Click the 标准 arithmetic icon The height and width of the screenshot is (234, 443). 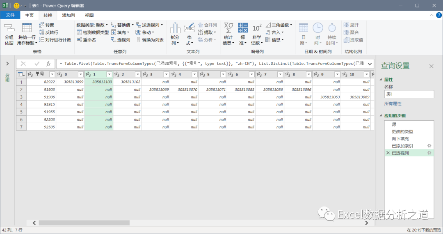[x=243, y=28]
